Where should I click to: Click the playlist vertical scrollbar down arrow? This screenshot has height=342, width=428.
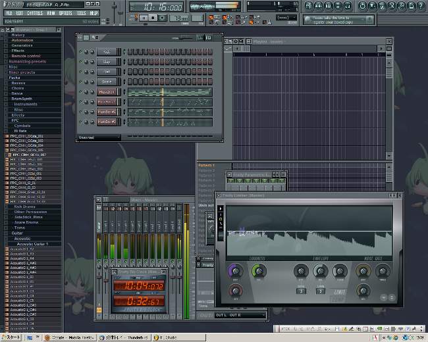click(389, 155)
